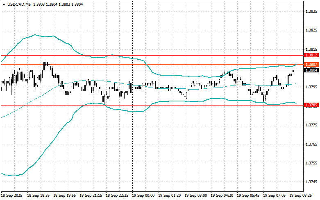Viewport: 320px width, 200px height.
Task: Select the orange 1.3807 price label
Action: click(x=311, y=65)
